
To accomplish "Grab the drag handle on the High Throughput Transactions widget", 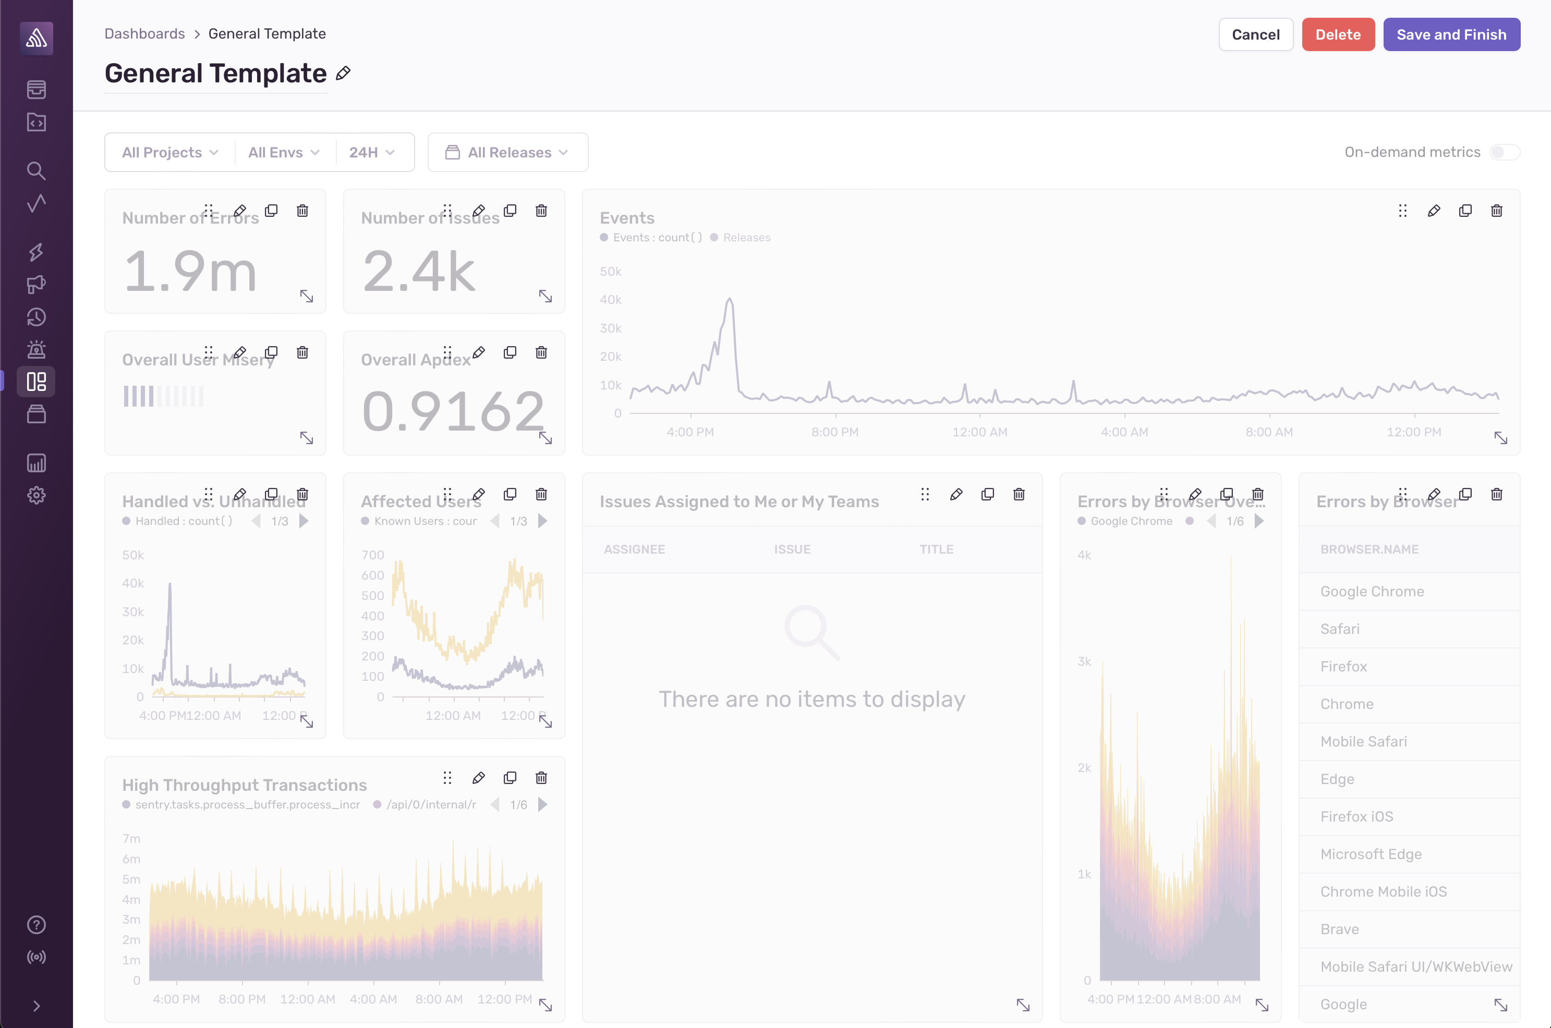I will click(447, 778).
